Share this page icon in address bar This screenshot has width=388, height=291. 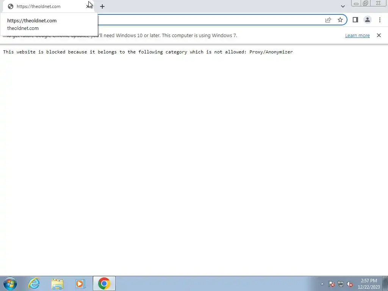point(328,20)
